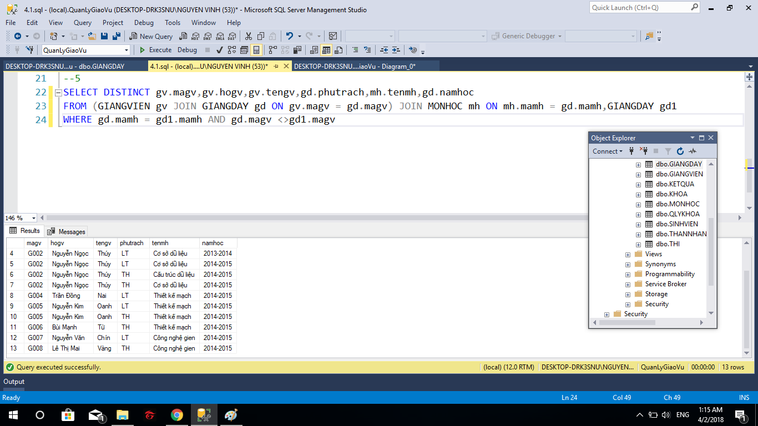Click the Parse query checkmark icon
The image size is (758, 426).
click(220, 50)
